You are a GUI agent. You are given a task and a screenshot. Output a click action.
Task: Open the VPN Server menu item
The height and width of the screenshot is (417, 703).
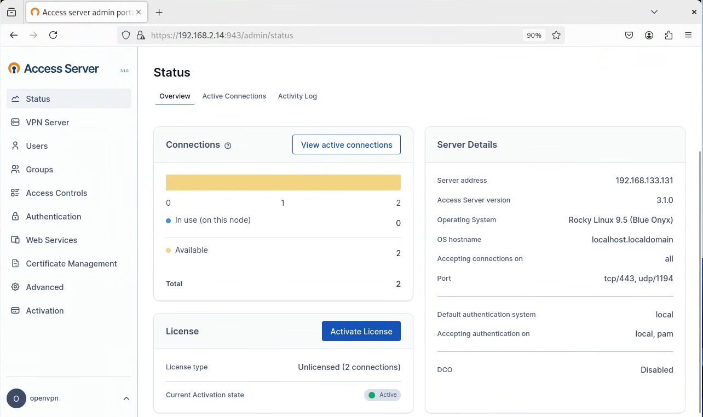tap(69, 123)
